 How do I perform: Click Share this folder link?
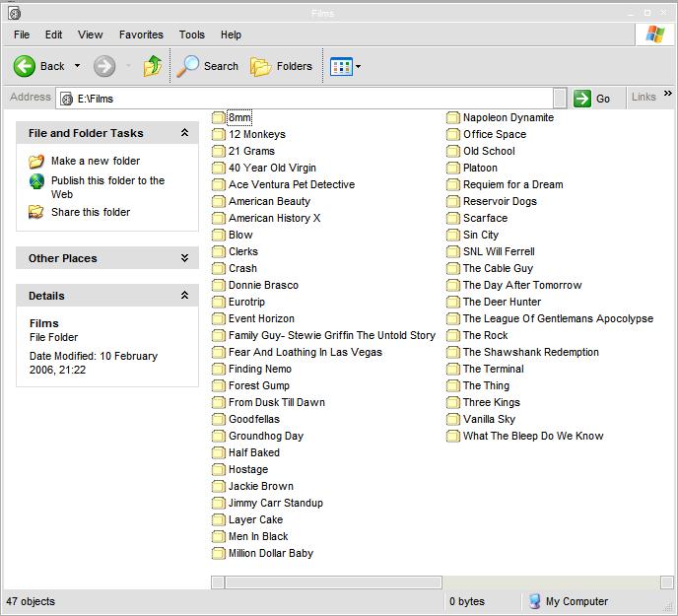pyautogui.click(x=91, y=212)
